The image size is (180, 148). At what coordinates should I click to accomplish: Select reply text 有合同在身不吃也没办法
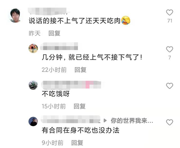[81, 130]
